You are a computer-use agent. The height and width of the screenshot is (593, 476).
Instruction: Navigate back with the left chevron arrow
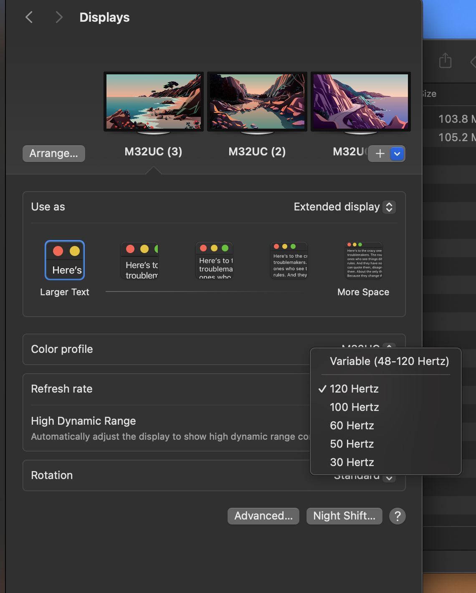click(x=29, y=17)
